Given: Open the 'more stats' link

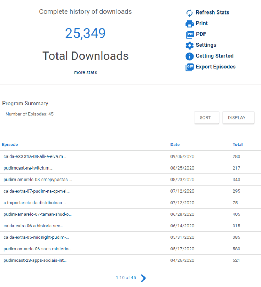Looking at the screenshot, I should tap(85, 72).
